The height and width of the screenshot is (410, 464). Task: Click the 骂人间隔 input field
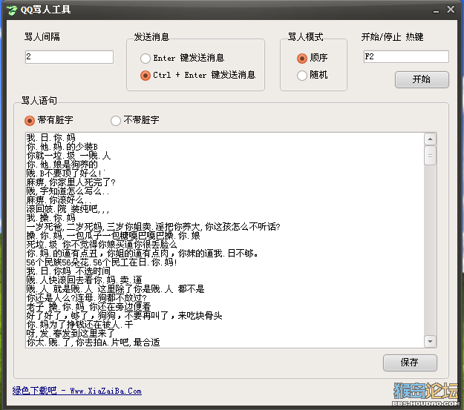coord(69,57)
